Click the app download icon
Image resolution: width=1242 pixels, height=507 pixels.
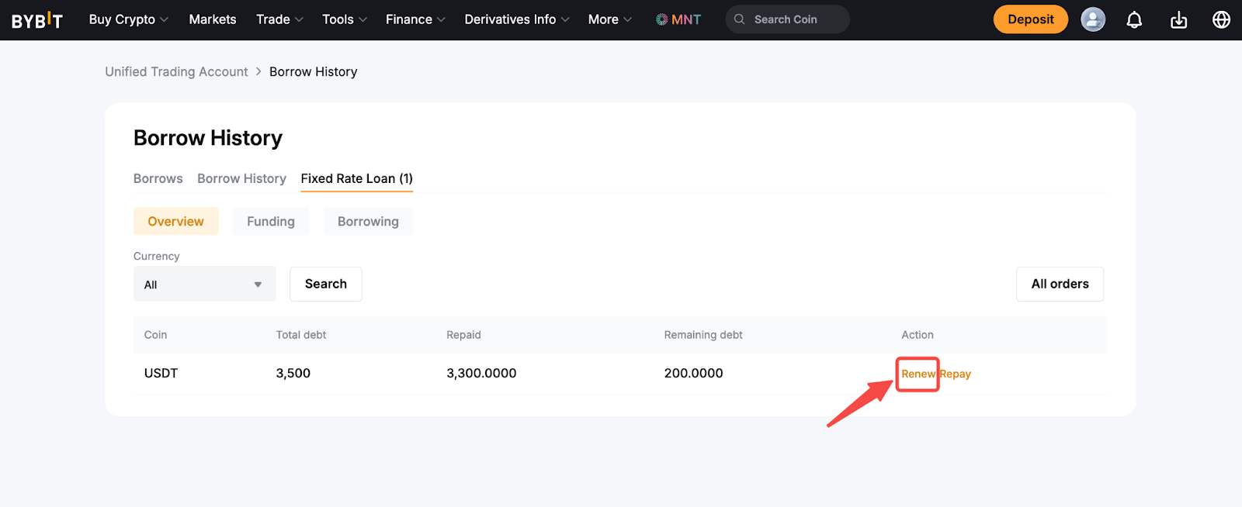(1178, 20)
